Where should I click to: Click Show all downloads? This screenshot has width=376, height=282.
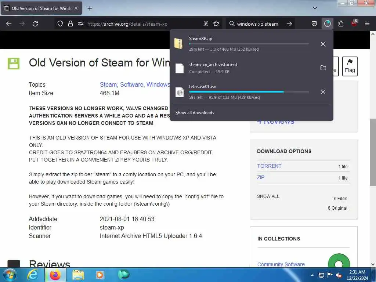pyautogui.click(x=195, y=113)
